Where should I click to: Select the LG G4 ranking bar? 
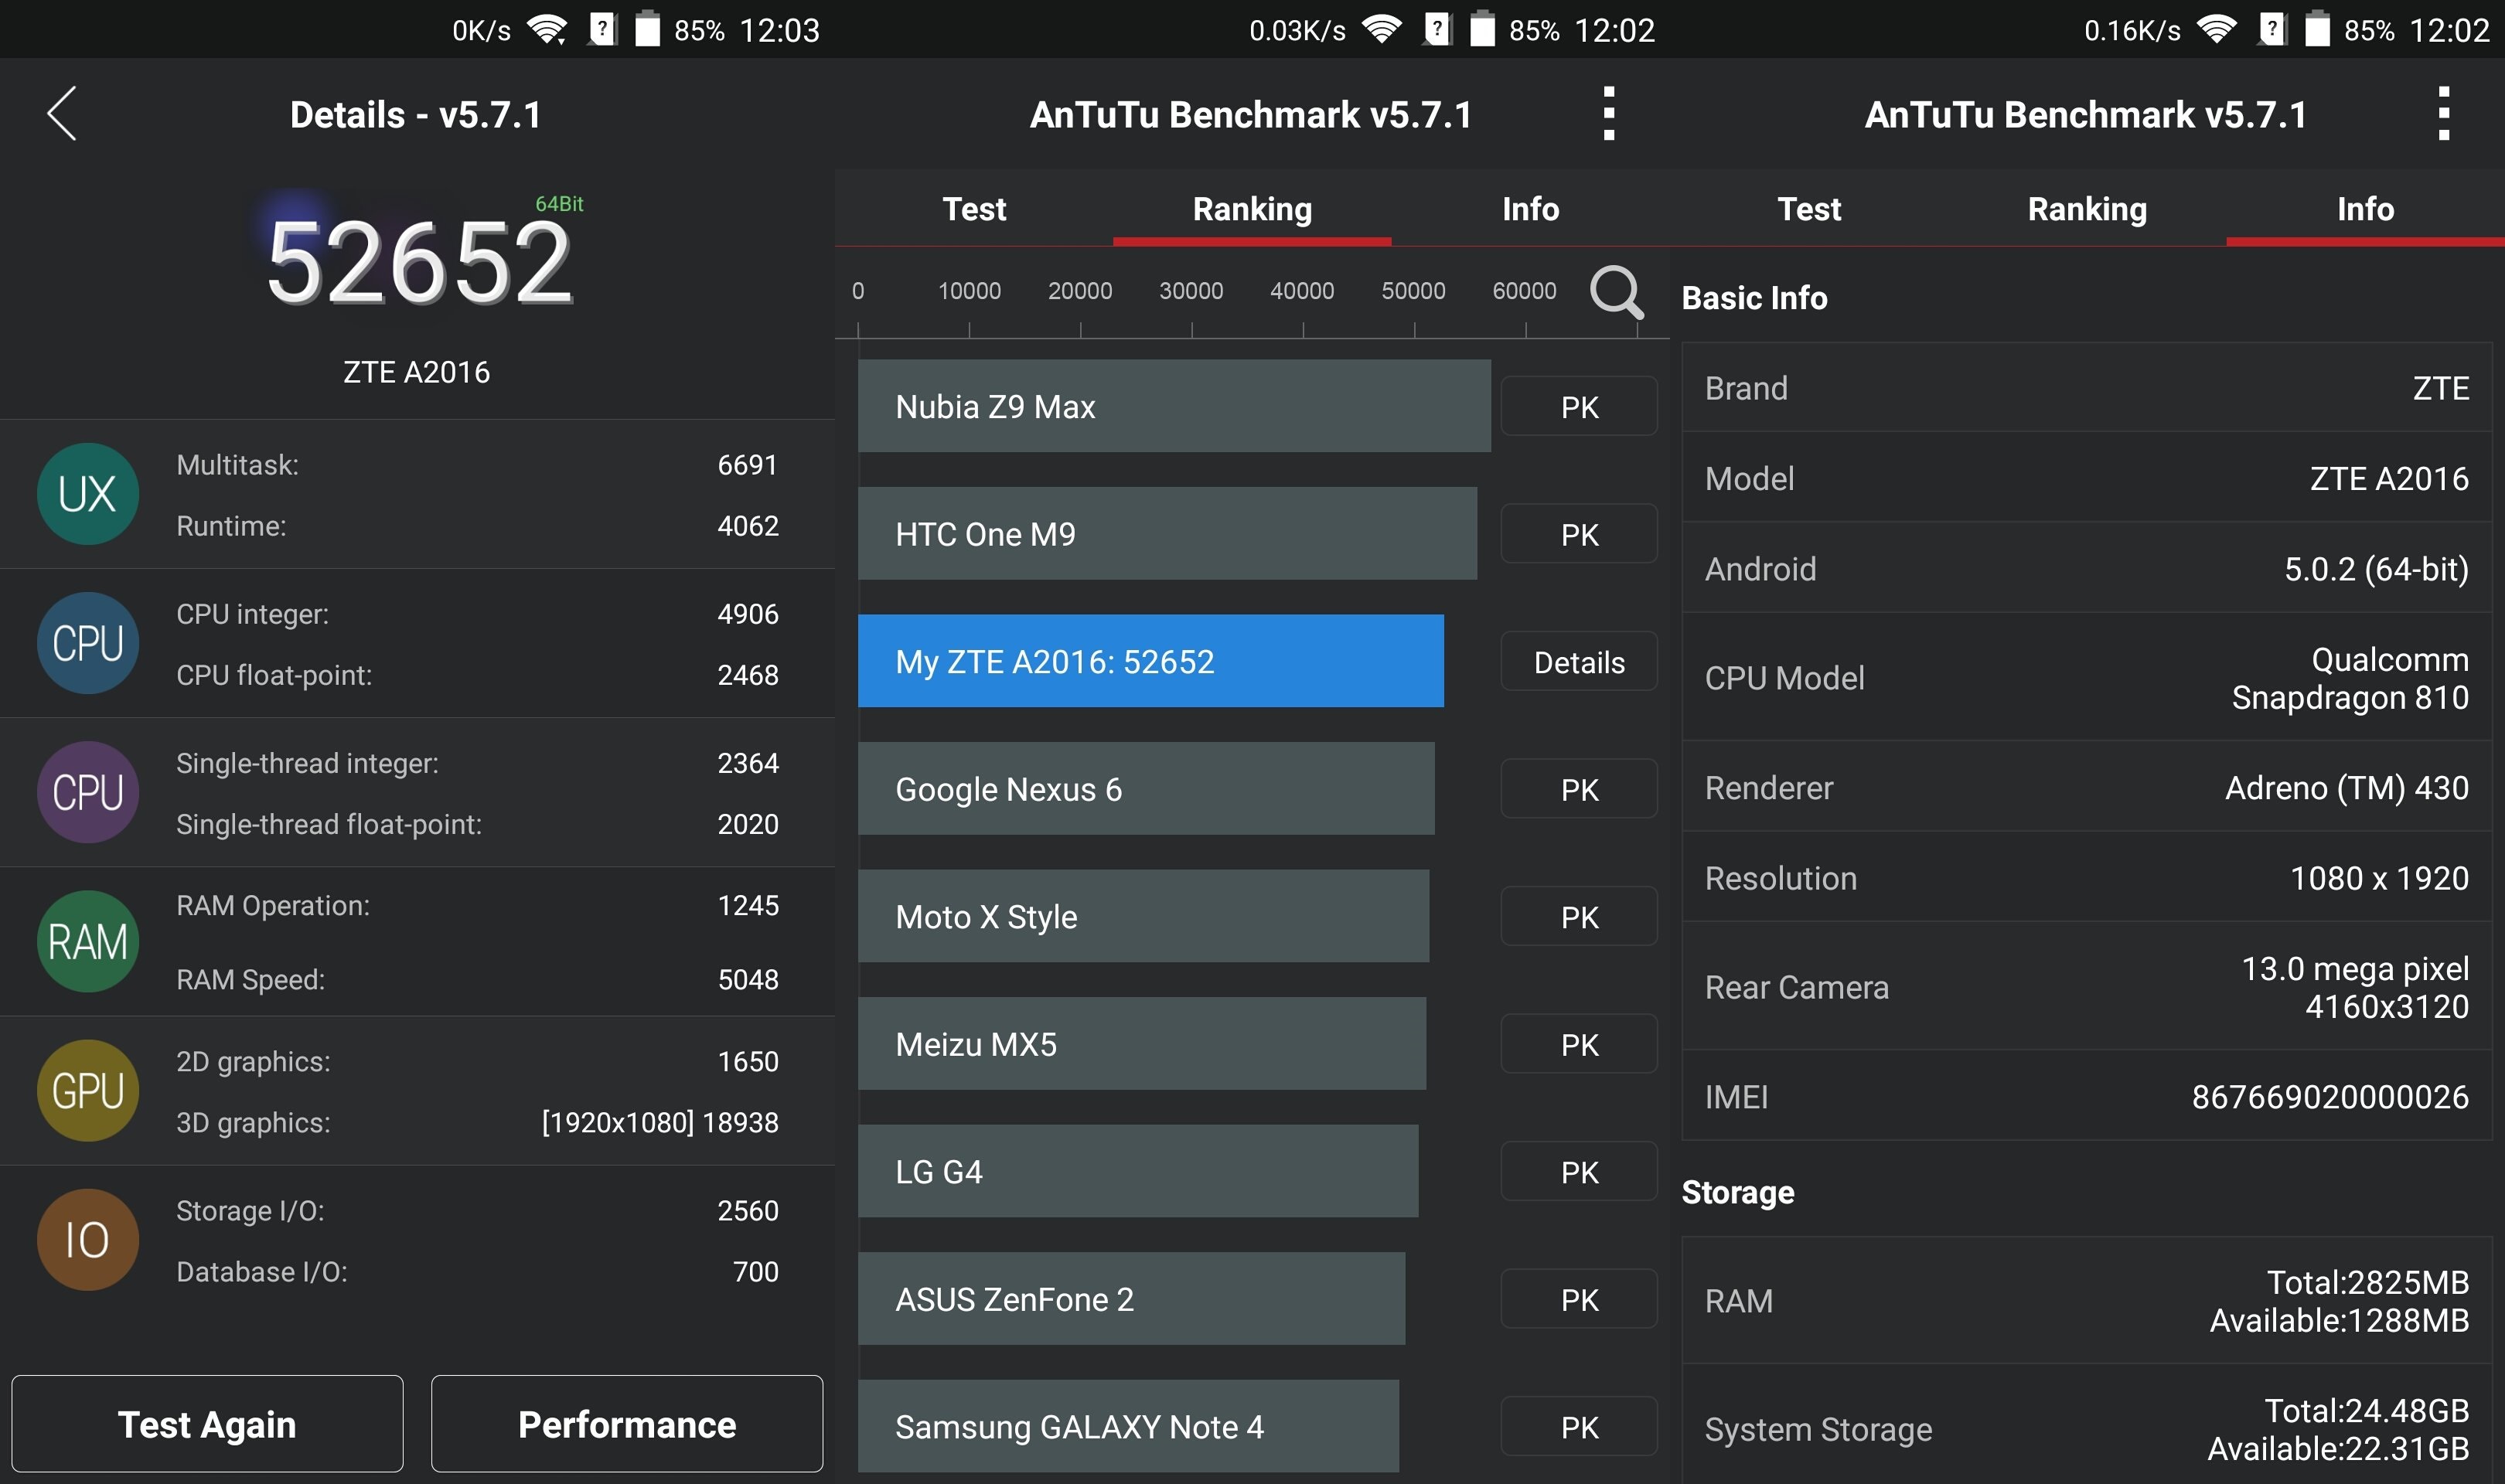pyautogui.click(x=1138, y=1171)
